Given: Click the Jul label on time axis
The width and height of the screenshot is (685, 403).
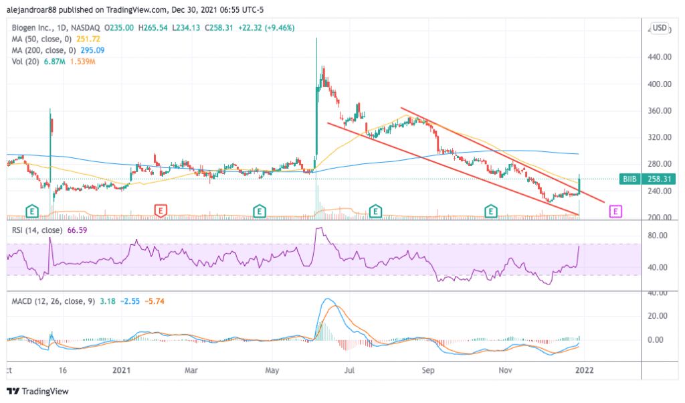Looking at the screenshot, I should pyautogui.click(x=349, y=370).
